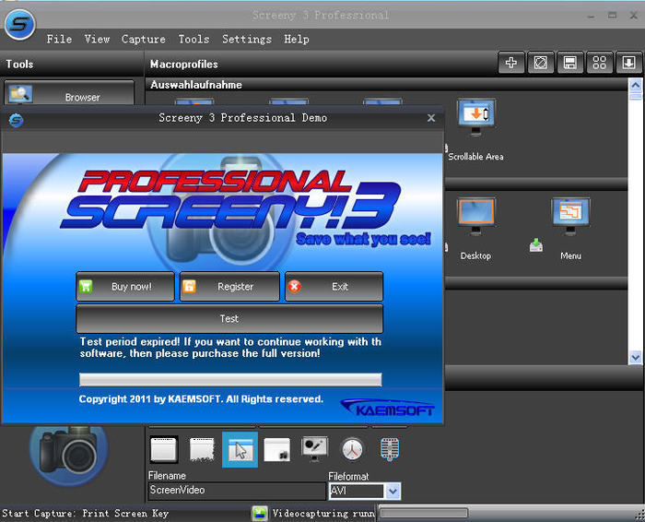Screen dimensions: 645x522
Task: Click the Screeny S logo in main window
Action: pyautogui.click(x=19, y=24)
